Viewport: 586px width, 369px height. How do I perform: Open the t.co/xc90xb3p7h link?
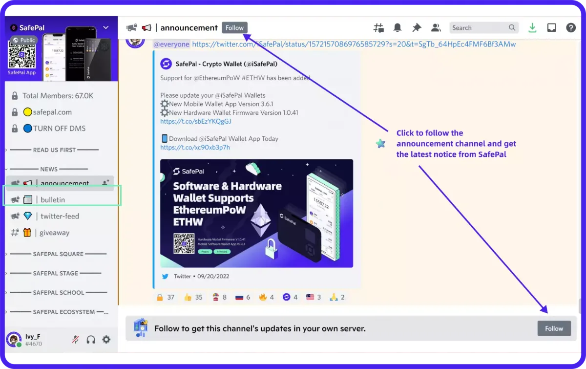click(195, 147)
